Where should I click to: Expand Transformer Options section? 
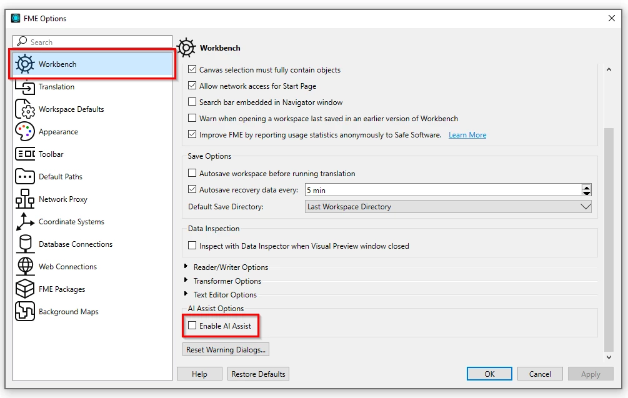coord(186,280)
